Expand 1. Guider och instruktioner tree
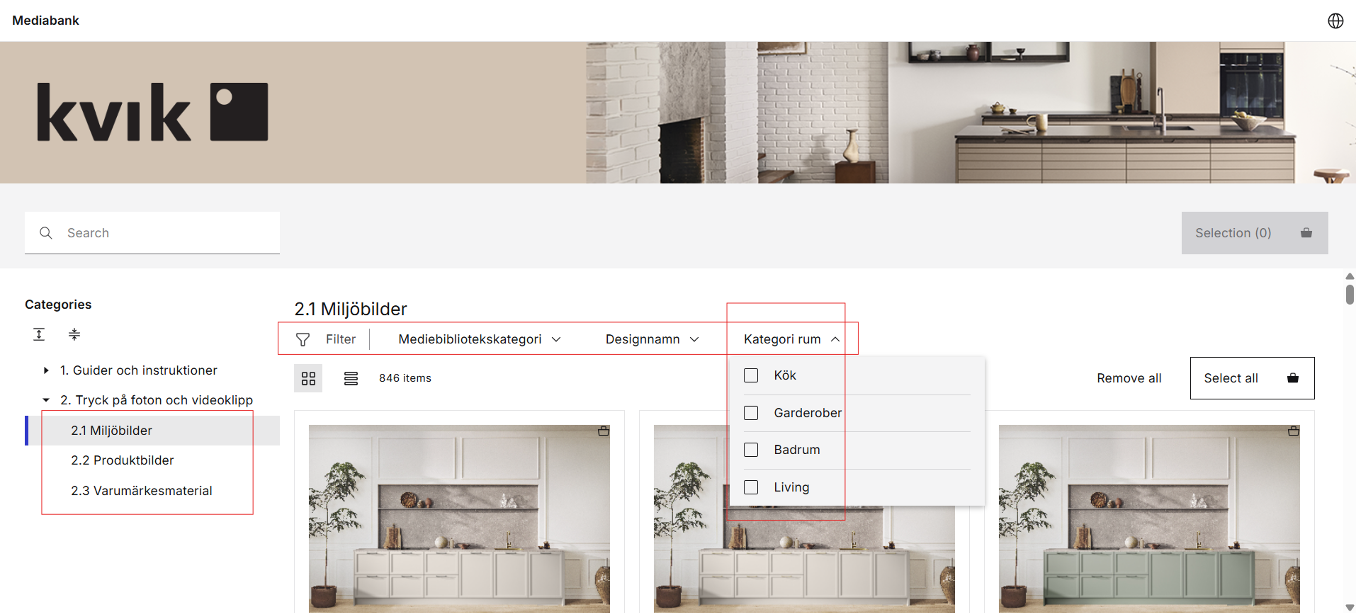This screenshot has height=613, width=1356. (x=46, y=371)
